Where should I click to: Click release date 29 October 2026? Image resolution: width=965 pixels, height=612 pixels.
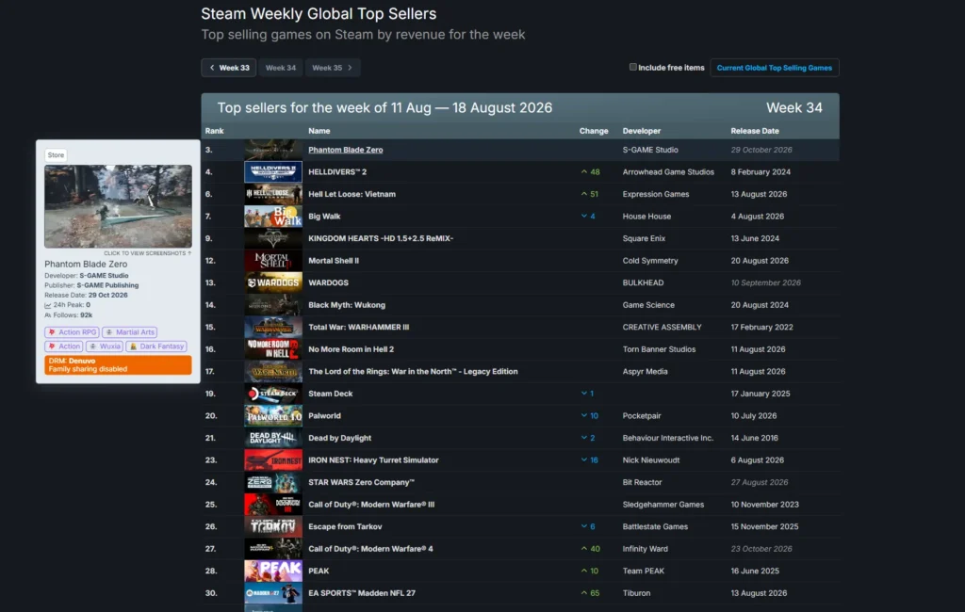coord(761,150)
